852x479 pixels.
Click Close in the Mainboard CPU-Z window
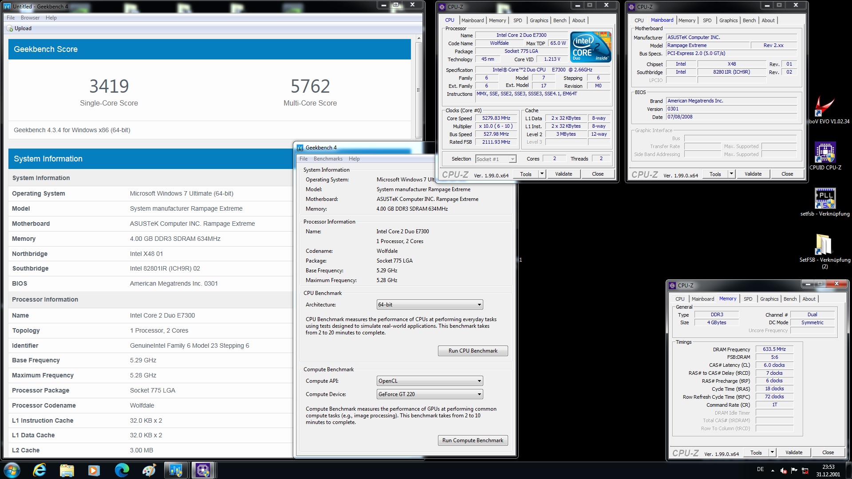787,174
